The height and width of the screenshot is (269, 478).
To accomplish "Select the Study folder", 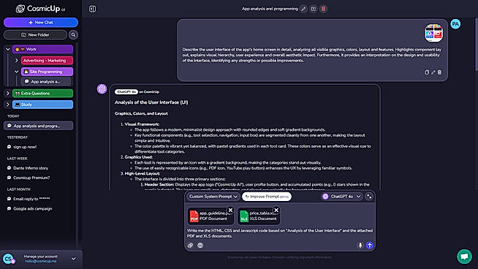I will pyautogui.click(x=42, y=105).
